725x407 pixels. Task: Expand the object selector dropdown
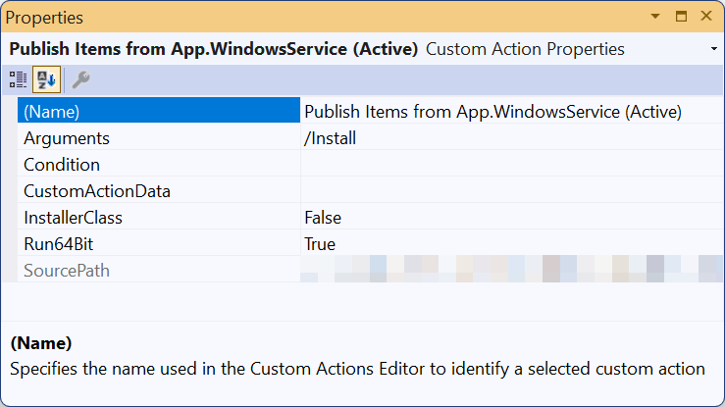point(712,49)
